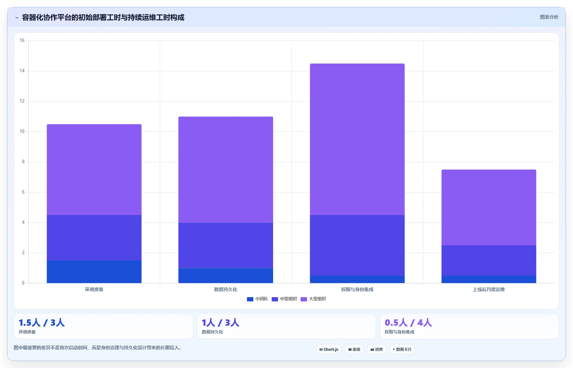Select the 权限与身份集成 mid-size organization bar segment
Viewport: 573px width, 368px height.
(x=357, y=245)
